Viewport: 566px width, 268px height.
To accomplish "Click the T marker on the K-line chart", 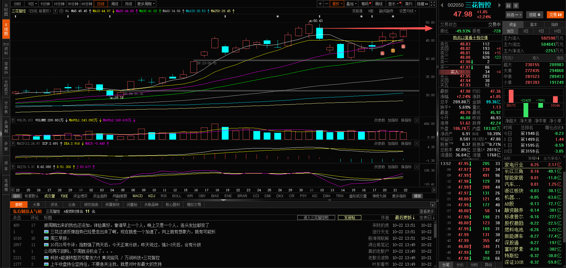I will point(393,51).
